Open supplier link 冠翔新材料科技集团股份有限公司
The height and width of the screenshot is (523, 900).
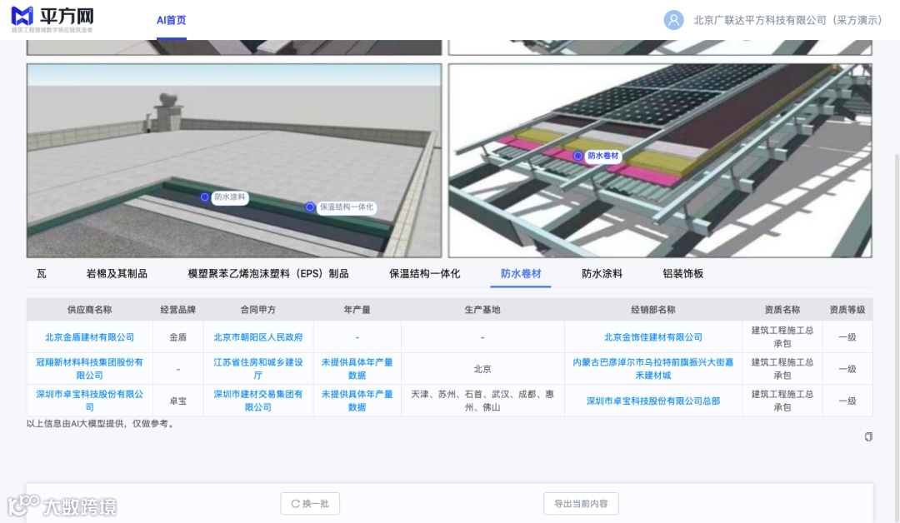89,369
